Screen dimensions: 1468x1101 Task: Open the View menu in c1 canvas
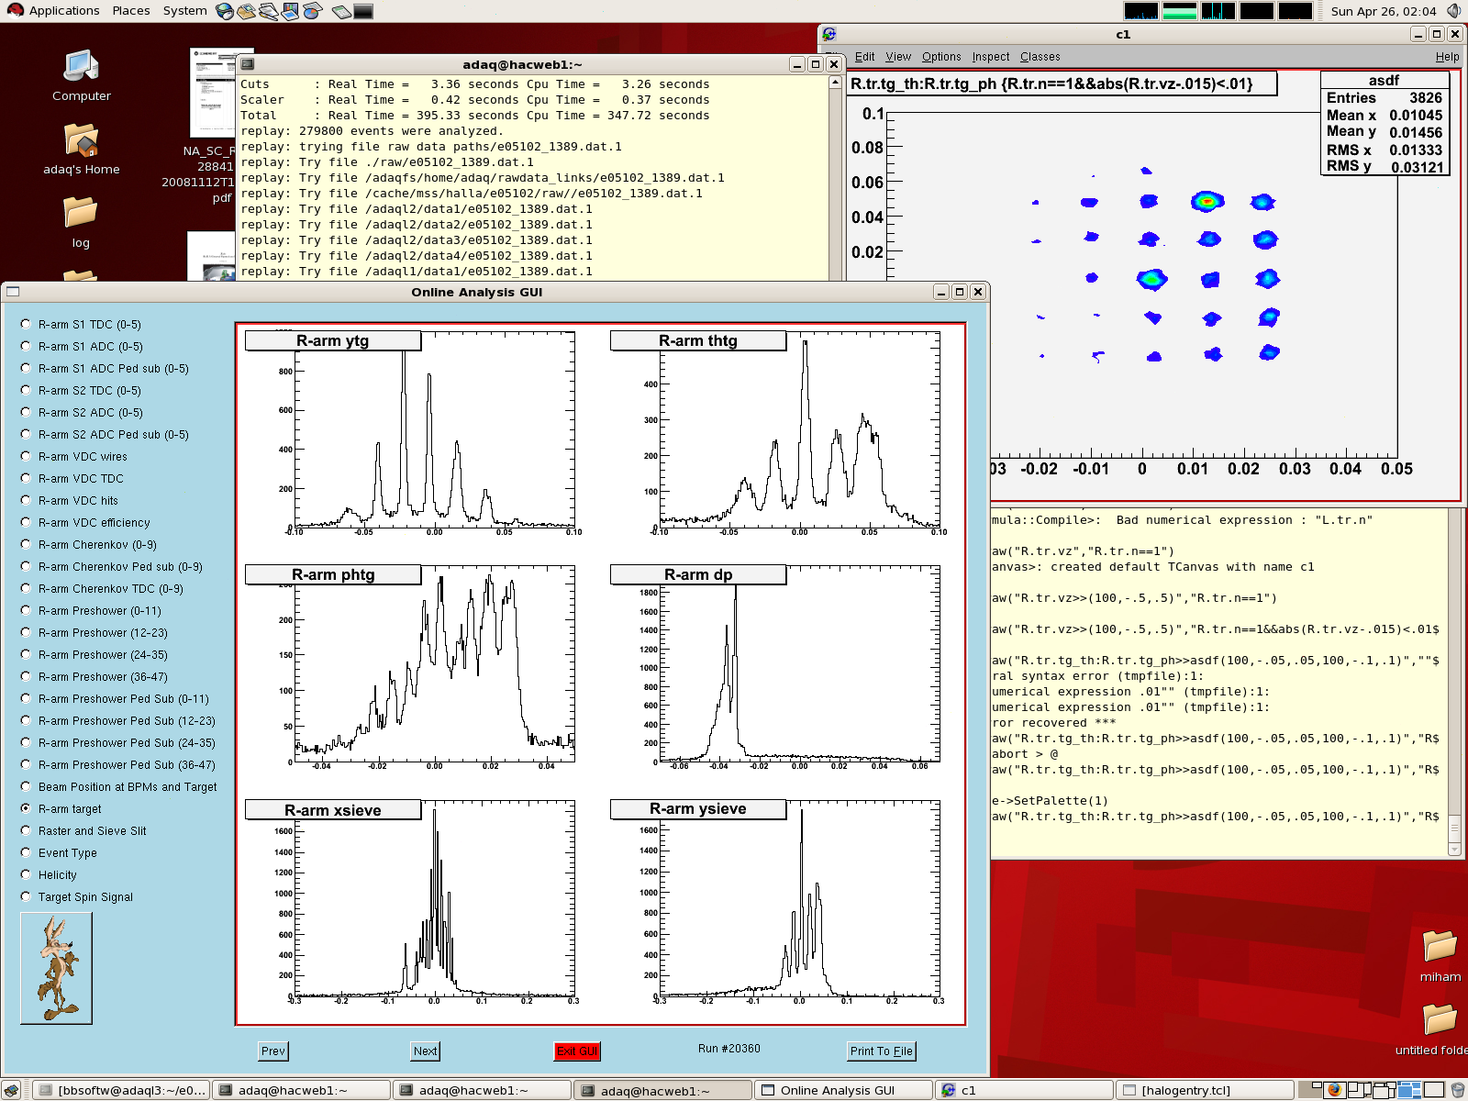tap(898, 57)
